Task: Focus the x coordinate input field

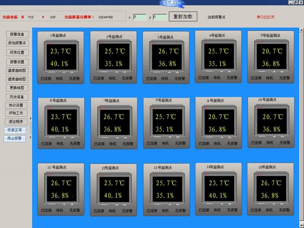Action: (x=140, y=17)
